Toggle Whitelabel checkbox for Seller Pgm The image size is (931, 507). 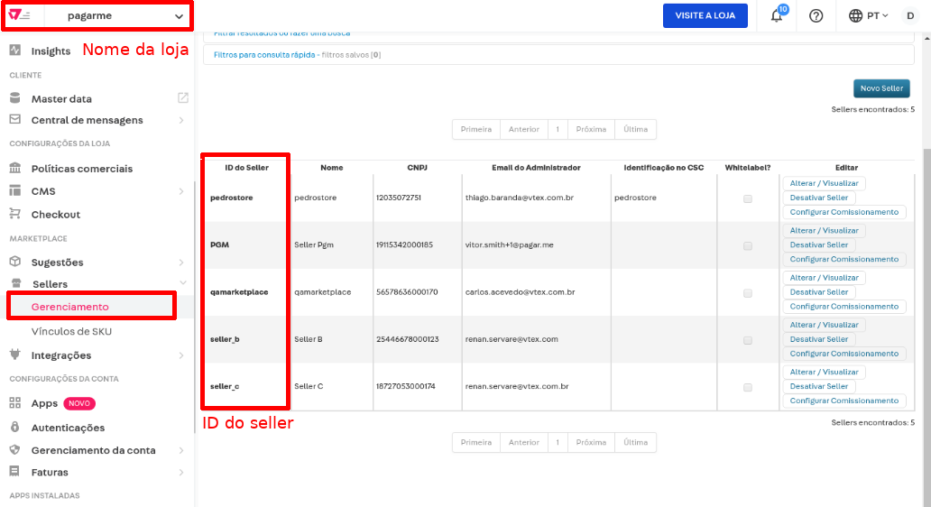(x=747, y=245)
